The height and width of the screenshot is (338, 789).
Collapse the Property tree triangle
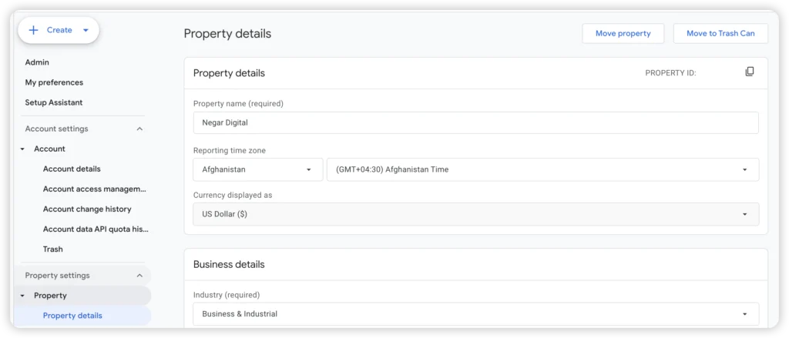(22, 296)
